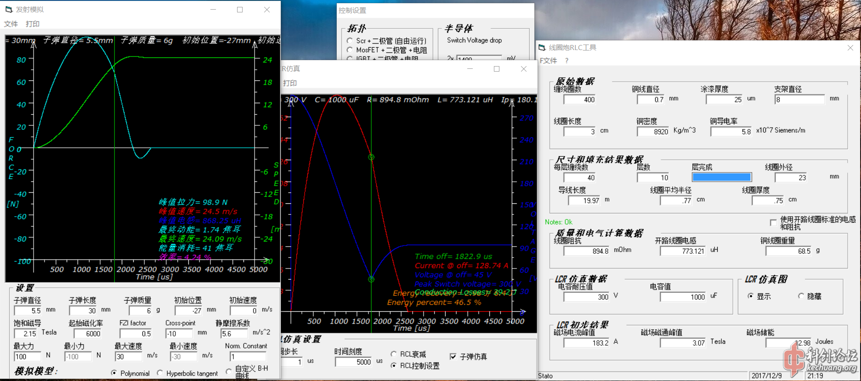The width and height of the screenshot is (861, 381).
Task: Click the 子弹长度 input field
Action: tap(83, 311)
